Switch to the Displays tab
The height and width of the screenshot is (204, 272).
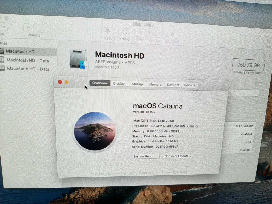point(120,83)
